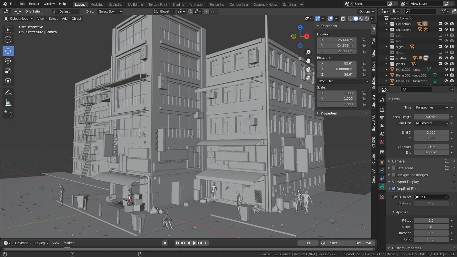Image resolution: width=457 pixels, height=257 pixels.
Task: Pick the Annotate pencil tool
Action: 8,93
